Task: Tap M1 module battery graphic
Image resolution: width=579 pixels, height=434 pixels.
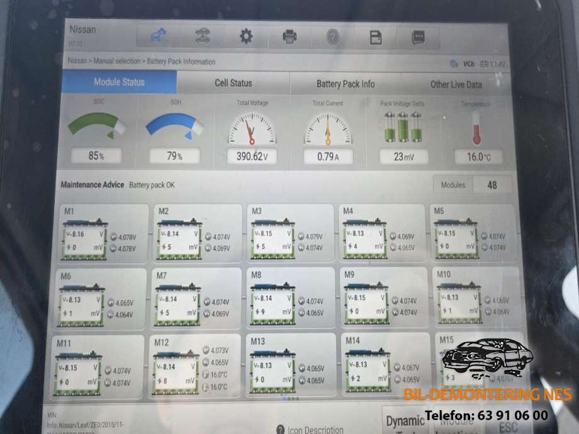Action: (85, 240)
